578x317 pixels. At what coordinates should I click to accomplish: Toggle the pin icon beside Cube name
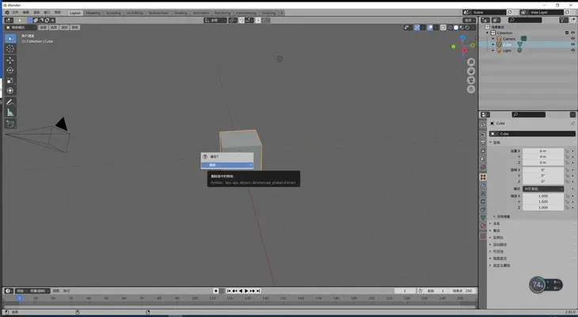point(572,124)
